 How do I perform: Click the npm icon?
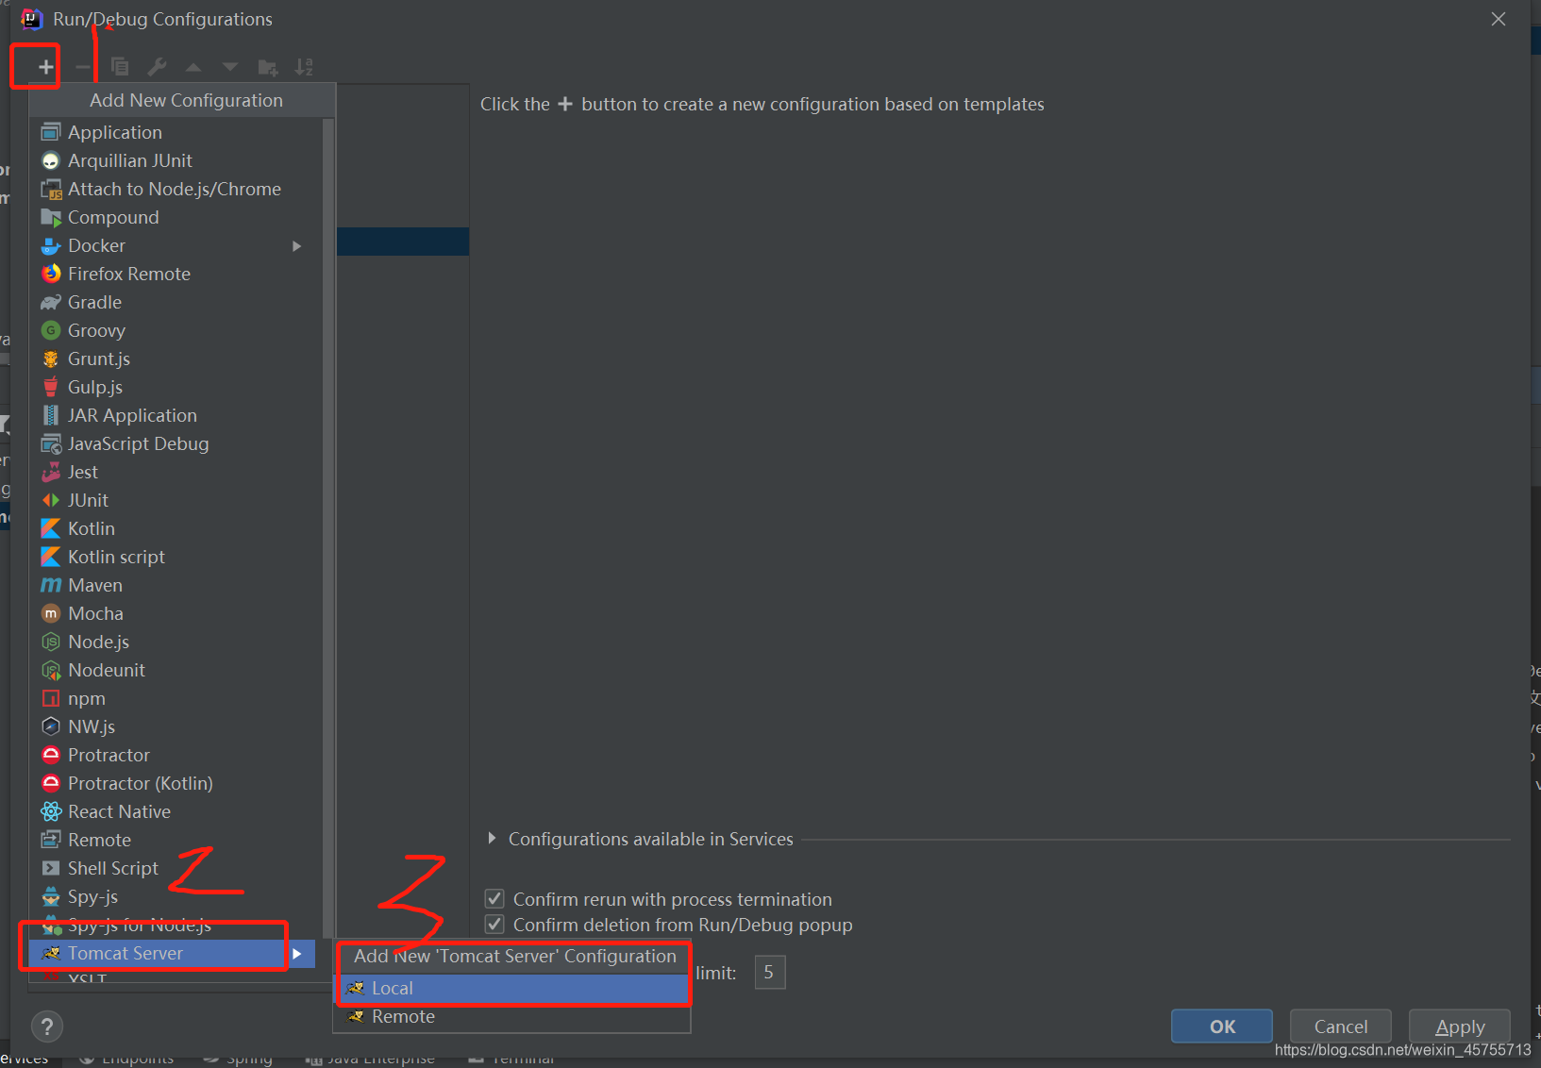[51, 698]
